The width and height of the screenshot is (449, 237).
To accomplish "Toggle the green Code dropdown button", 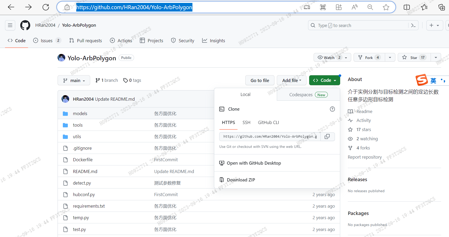I will point(324,80).
